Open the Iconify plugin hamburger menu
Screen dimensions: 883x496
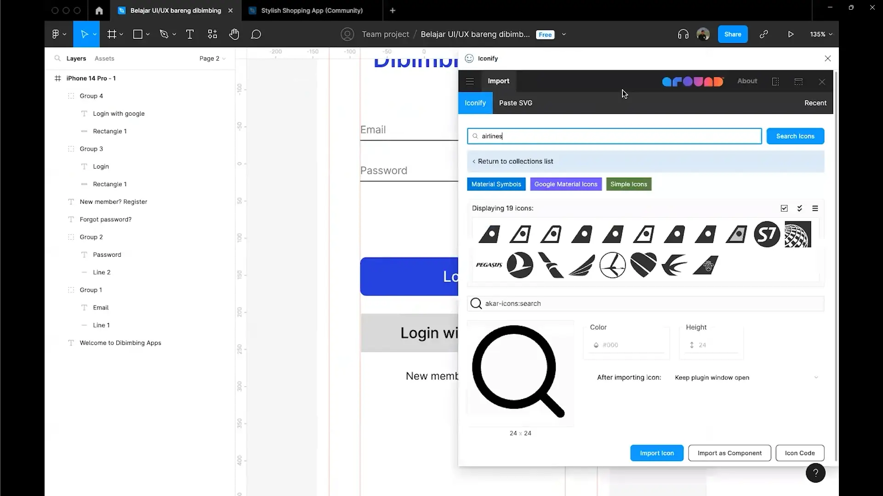469,81
